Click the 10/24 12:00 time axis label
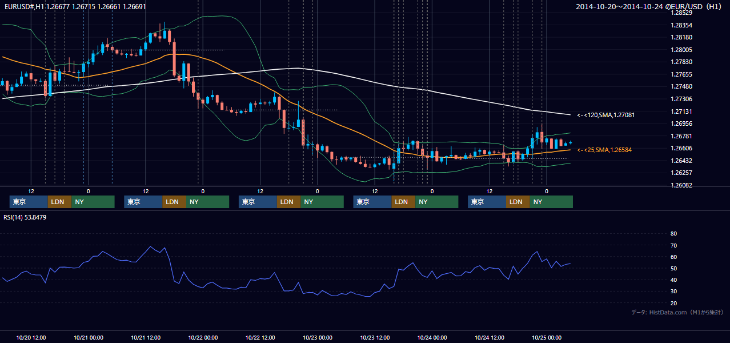 (490, 337)
